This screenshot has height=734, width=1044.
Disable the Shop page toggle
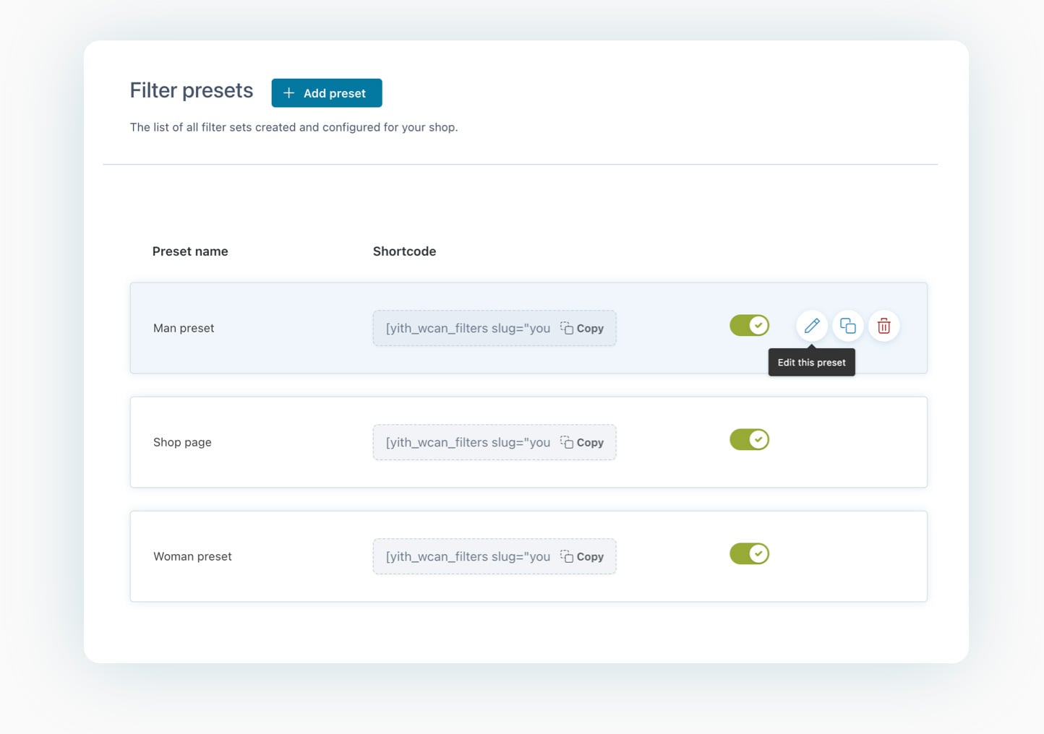[749, 439]
